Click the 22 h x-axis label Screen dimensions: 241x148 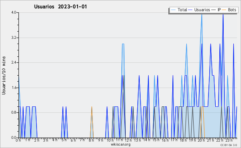point(220,140)
